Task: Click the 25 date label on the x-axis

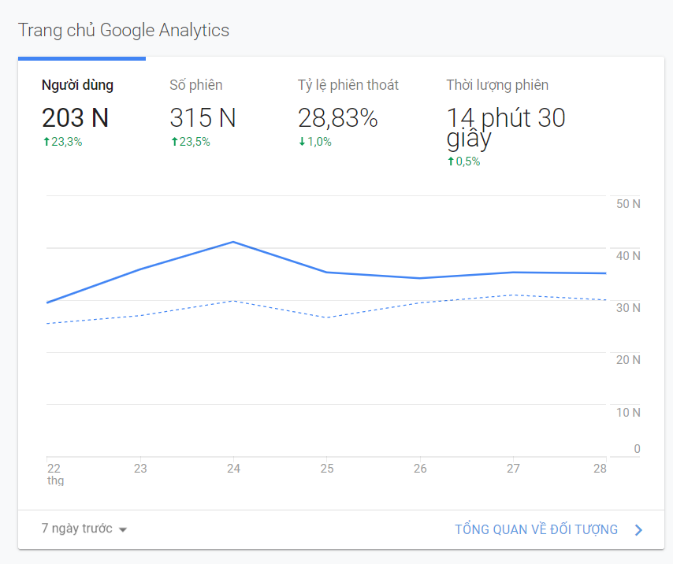Action: (327, 469)
